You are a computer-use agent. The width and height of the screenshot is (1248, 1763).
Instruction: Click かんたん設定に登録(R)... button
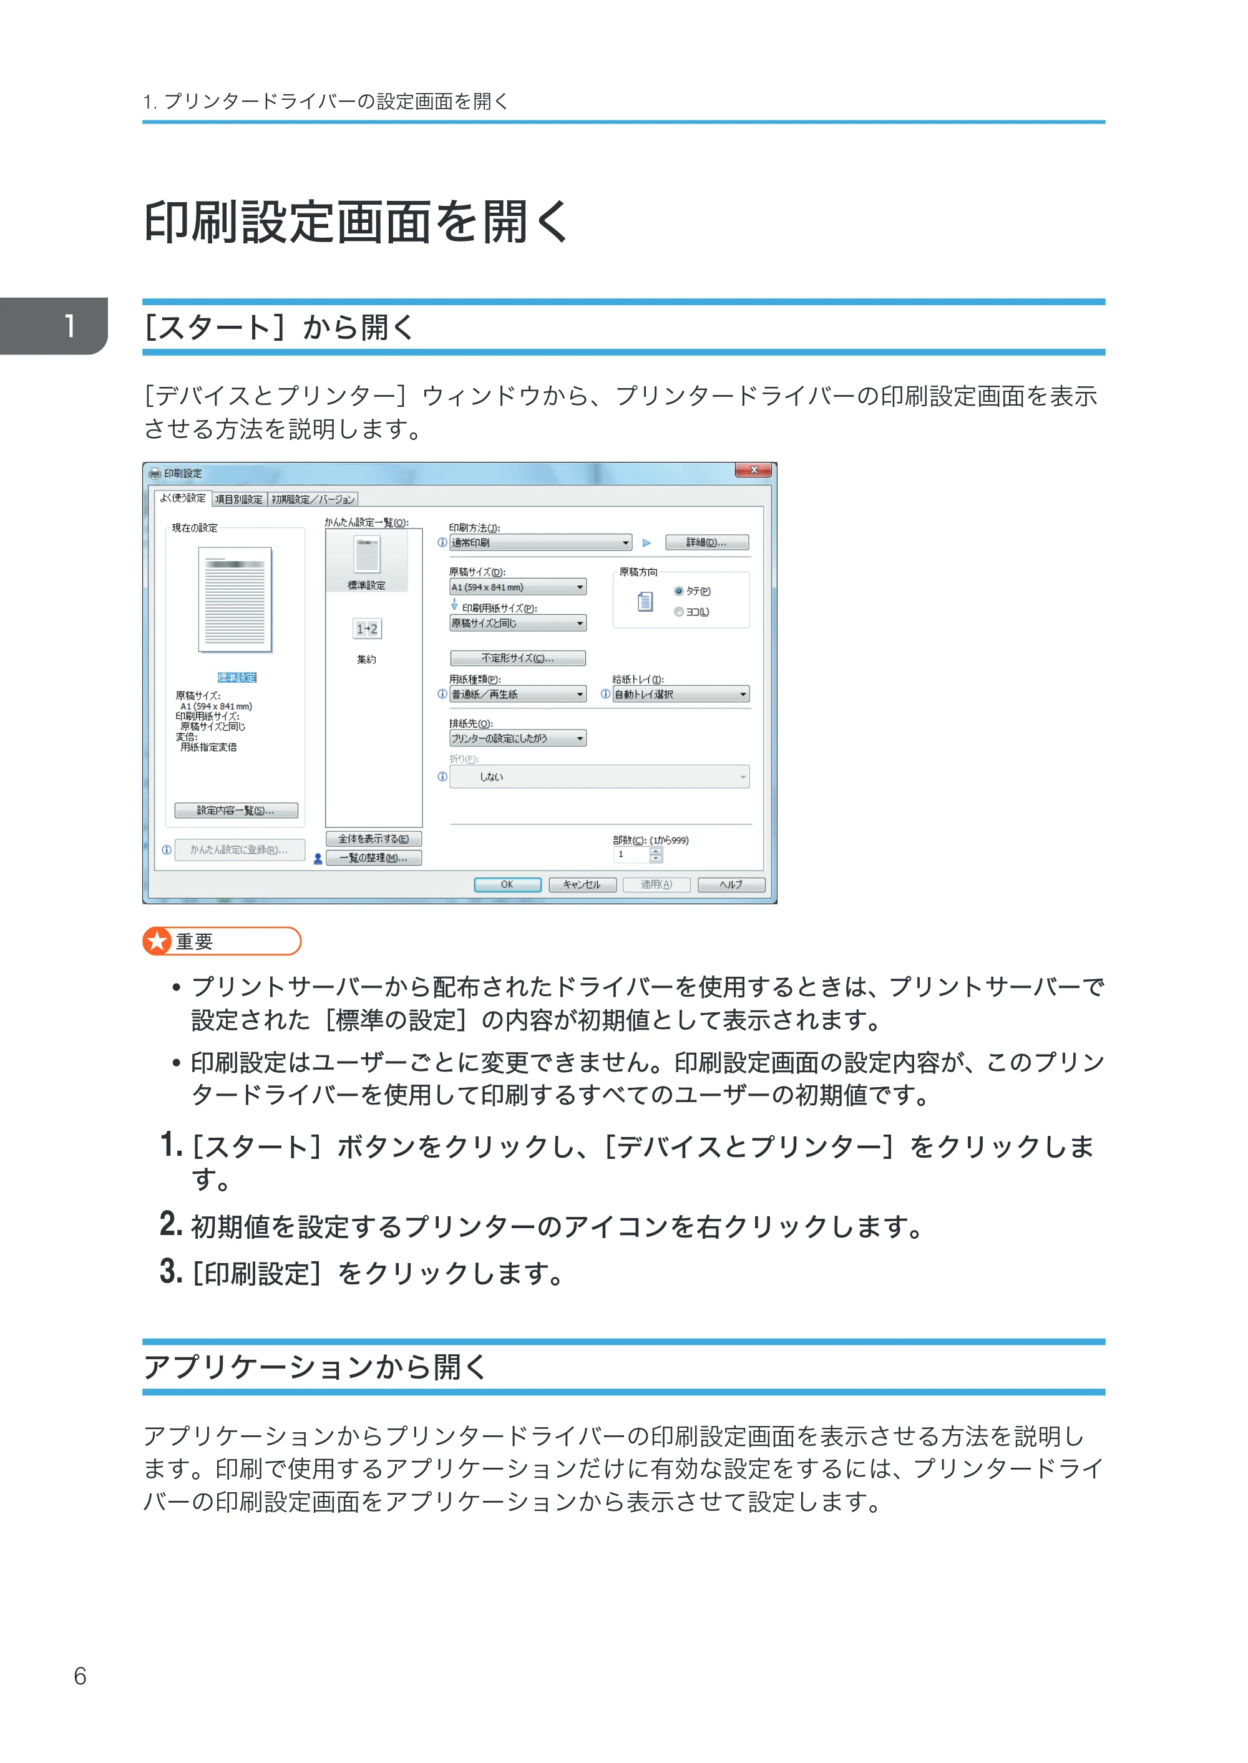pyautogui.click(x=239, y=849)
